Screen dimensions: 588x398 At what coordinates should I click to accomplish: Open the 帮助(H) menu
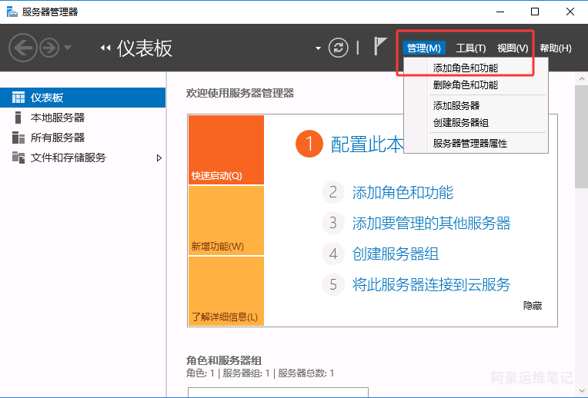[x=556, y=48]
